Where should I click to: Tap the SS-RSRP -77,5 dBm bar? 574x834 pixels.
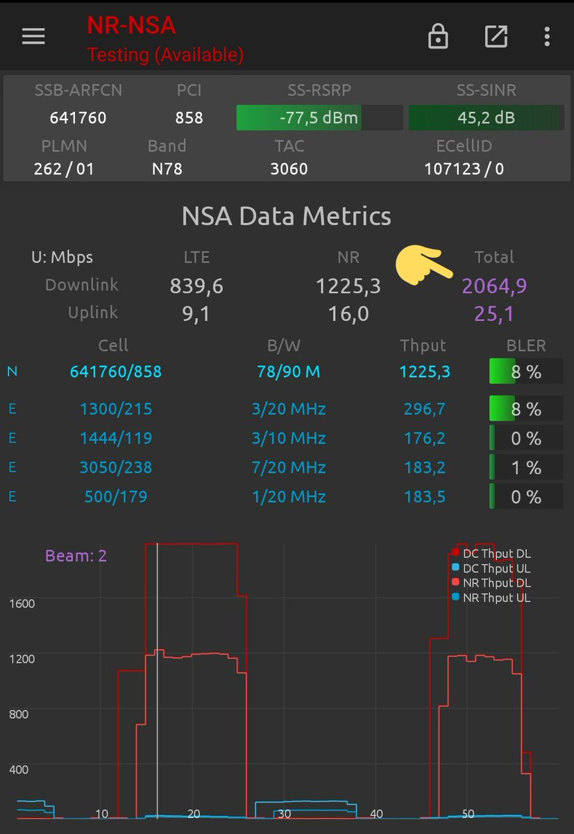coord(319,117)
